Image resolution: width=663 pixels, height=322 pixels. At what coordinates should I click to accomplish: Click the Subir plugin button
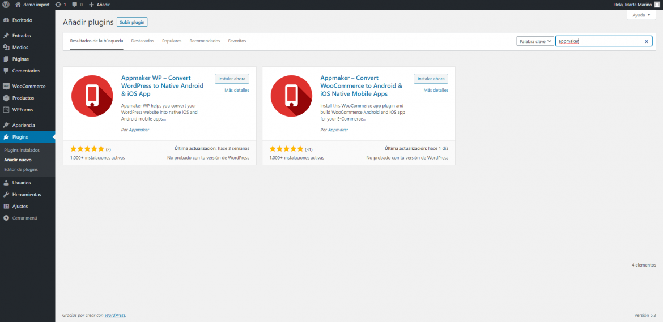[132, 22]
